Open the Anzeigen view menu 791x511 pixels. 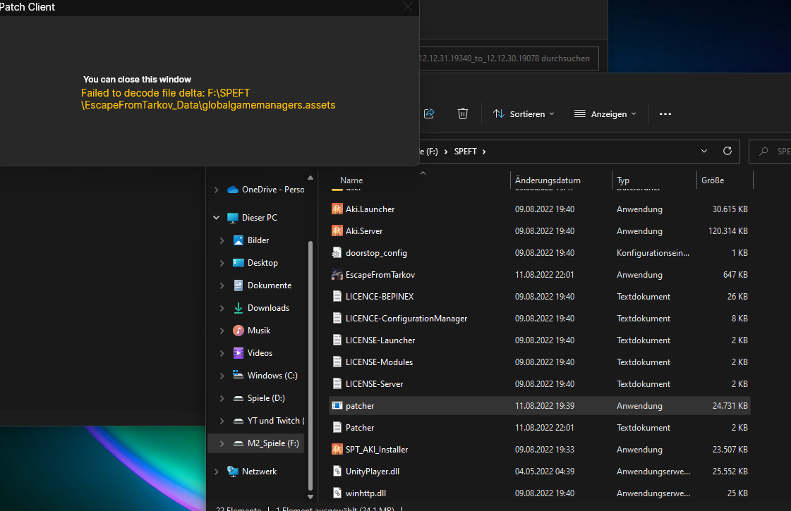tap(605, 114)
